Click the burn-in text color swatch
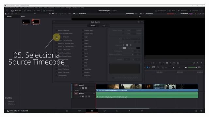The width and height of the screenshot is (209, 117). 124,48
